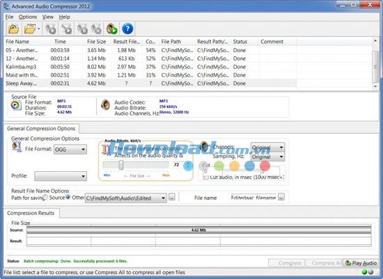
Task: Click the speaker icon beside Audio Codec
Action: pos(106,105)
